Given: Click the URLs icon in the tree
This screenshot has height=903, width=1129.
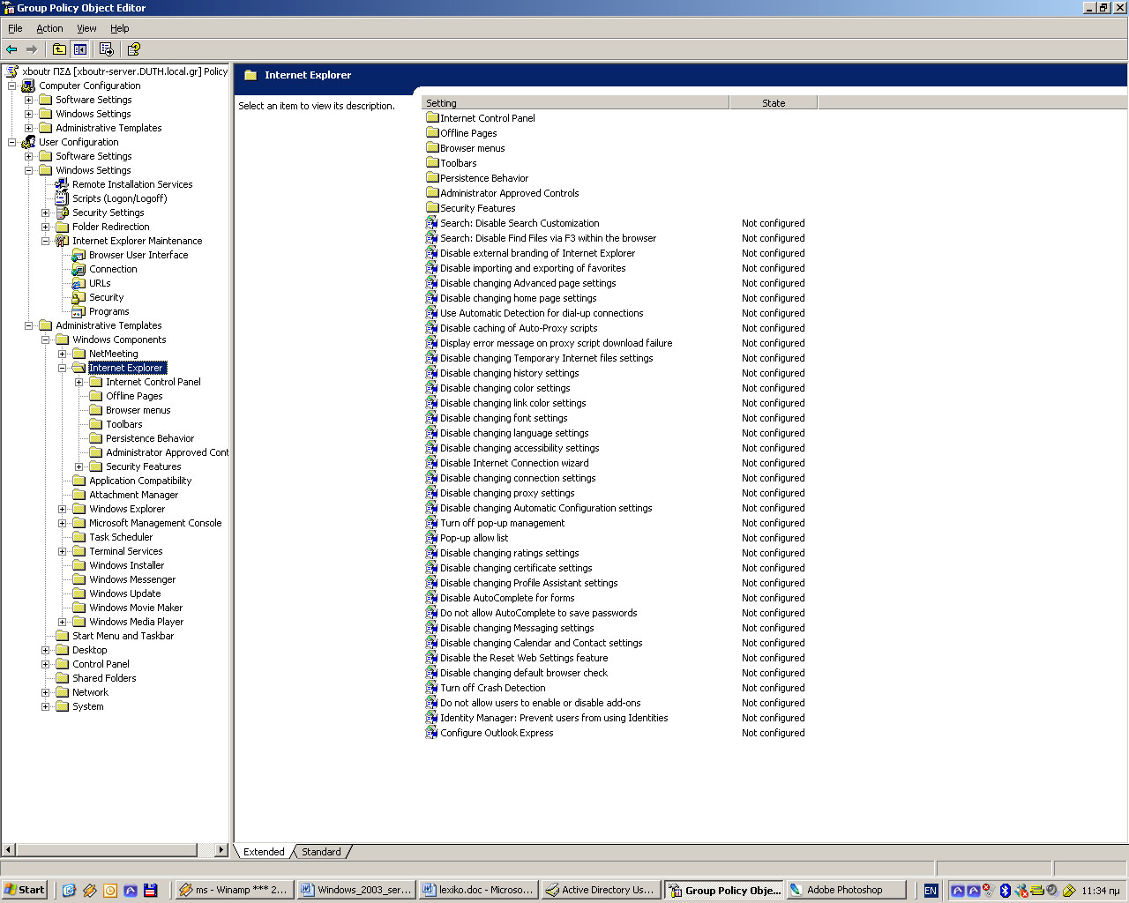Looking at the screenshot, I should click(x=79, y=283).
